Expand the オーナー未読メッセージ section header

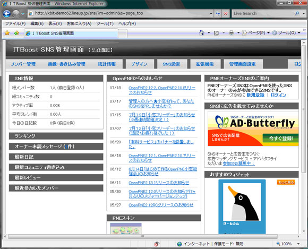56,147
